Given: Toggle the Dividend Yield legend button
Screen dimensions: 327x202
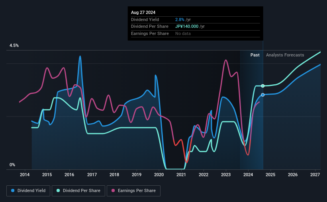Looking at the screenshot, I should pos(28,191).
